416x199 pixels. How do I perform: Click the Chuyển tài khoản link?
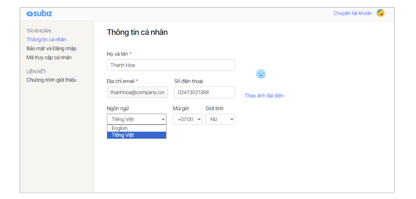pos(352,13)
